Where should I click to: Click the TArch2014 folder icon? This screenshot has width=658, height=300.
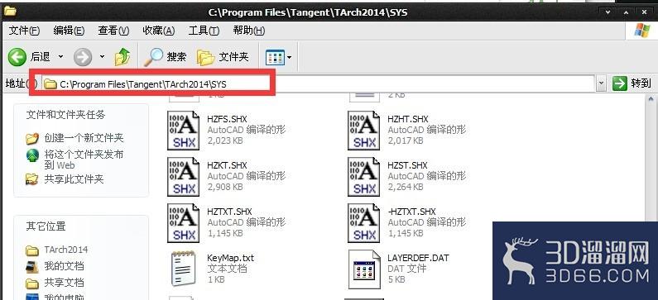coord(32,250)
